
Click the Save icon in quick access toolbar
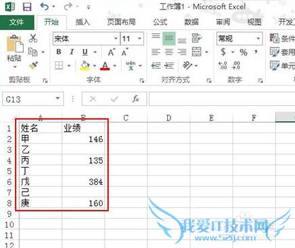coord(27,7)
